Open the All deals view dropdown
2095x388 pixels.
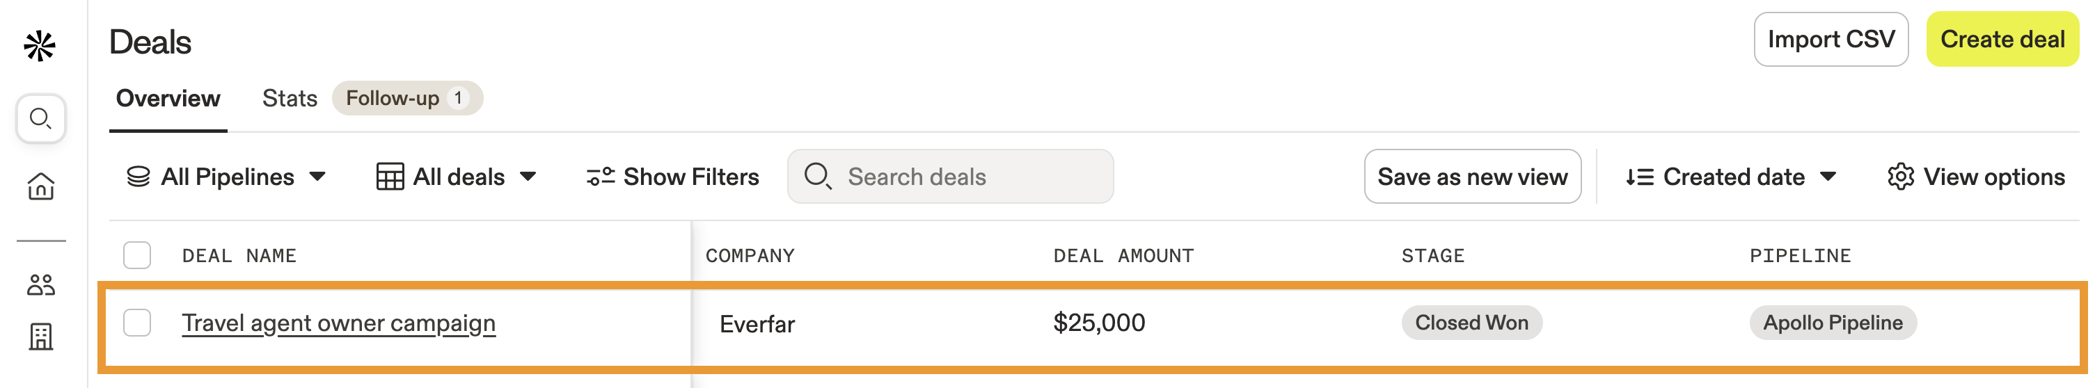(x=457, y=177)
